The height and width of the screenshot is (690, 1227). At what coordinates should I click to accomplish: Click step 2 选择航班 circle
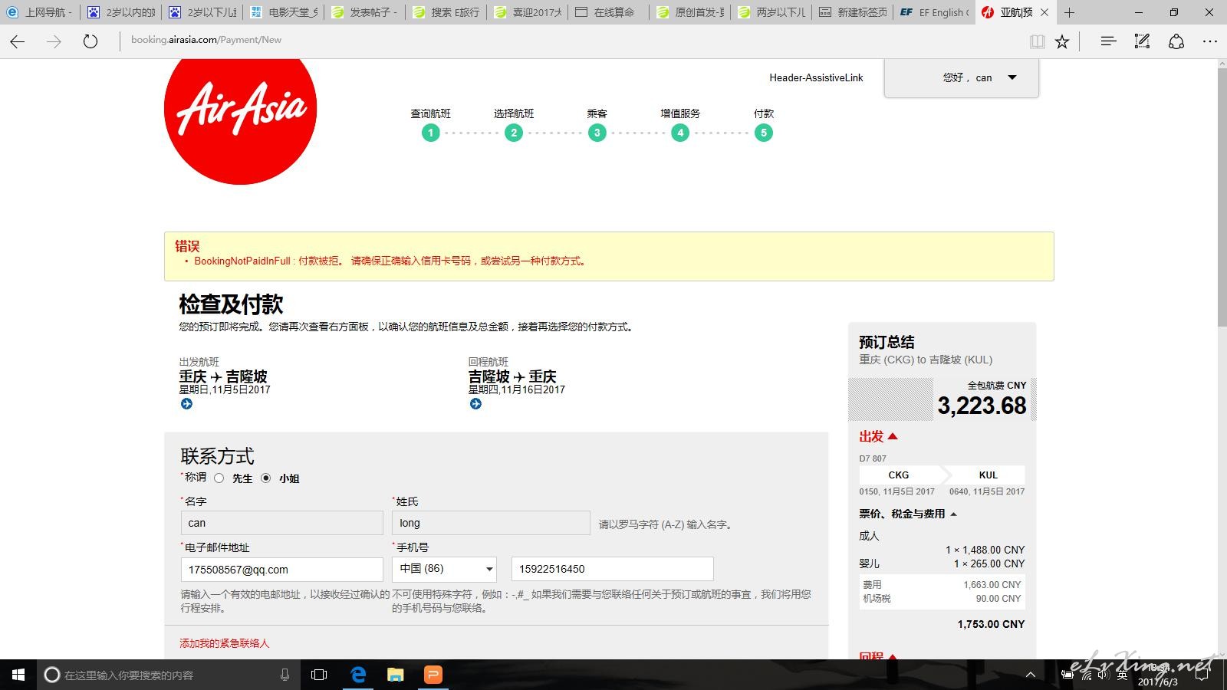(514, 133)
